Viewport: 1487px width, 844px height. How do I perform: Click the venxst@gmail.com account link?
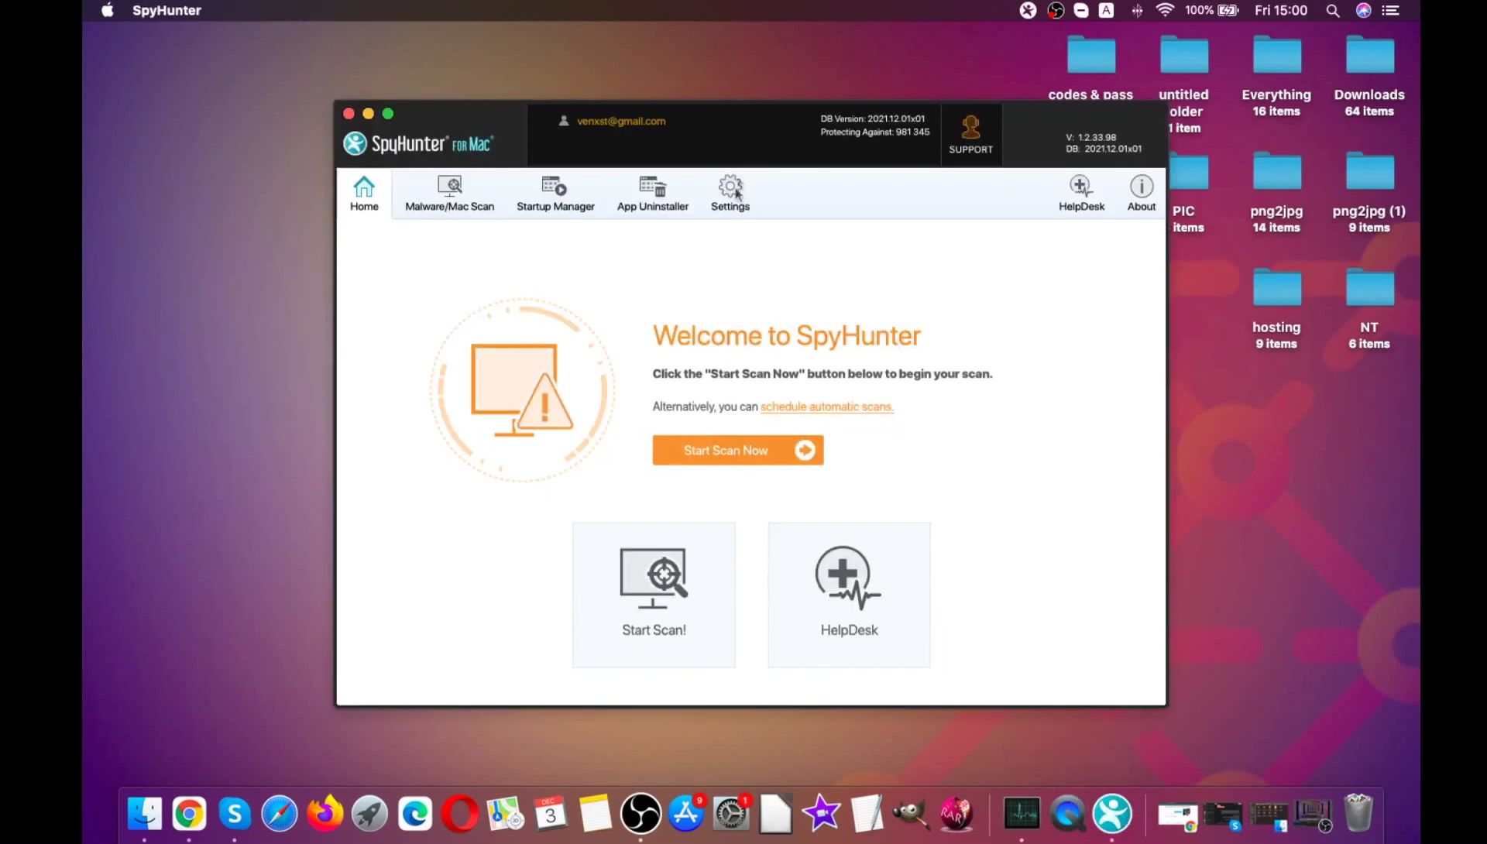click(620, 121)
